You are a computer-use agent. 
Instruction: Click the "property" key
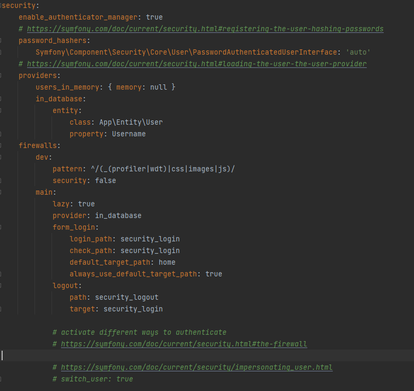click(87, 134)
